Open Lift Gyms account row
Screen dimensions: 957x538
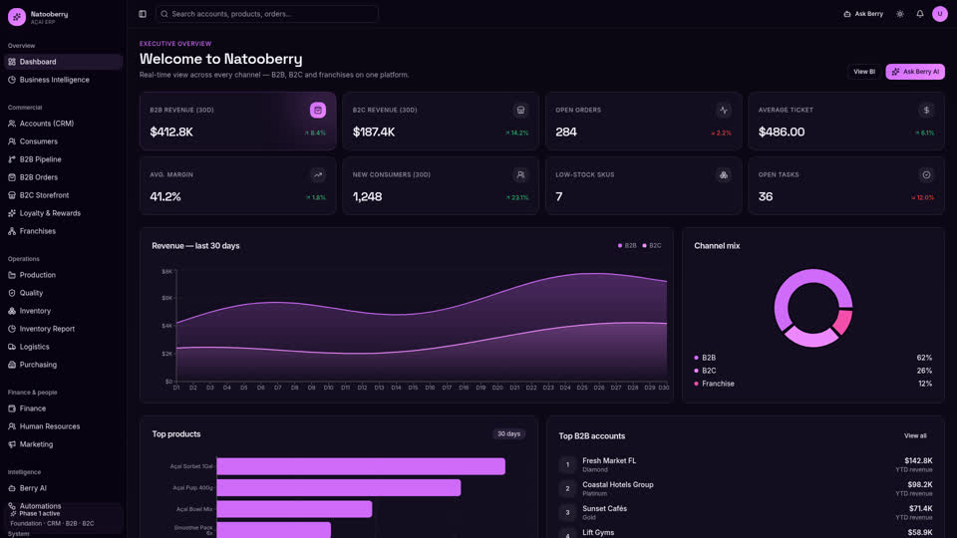(746, 532)
